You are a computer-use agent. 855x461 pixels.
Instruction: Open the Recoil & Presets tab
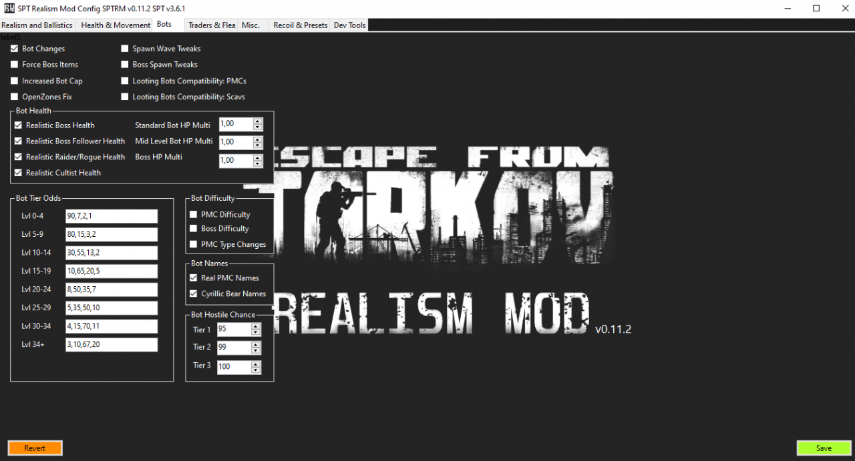click(301, 25)
